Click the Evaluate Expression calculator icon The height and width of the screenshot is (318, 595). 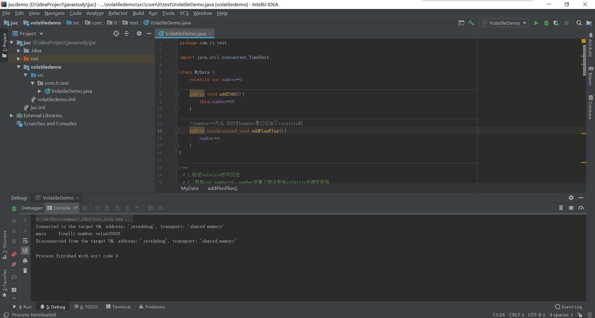[150, 208]
